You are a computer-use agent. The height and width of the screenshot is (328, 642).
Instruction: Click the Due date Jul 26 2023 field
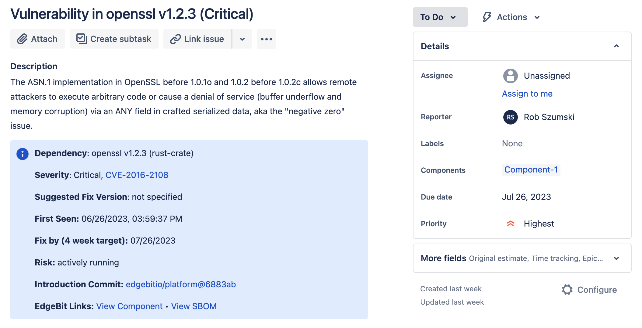(x=527, y=196)
